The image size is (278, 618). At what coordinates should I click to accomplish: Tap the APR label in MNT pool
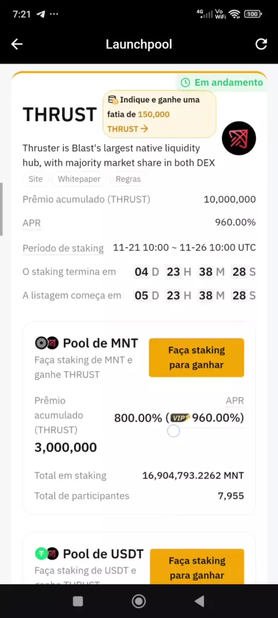[x=235, y=401]
